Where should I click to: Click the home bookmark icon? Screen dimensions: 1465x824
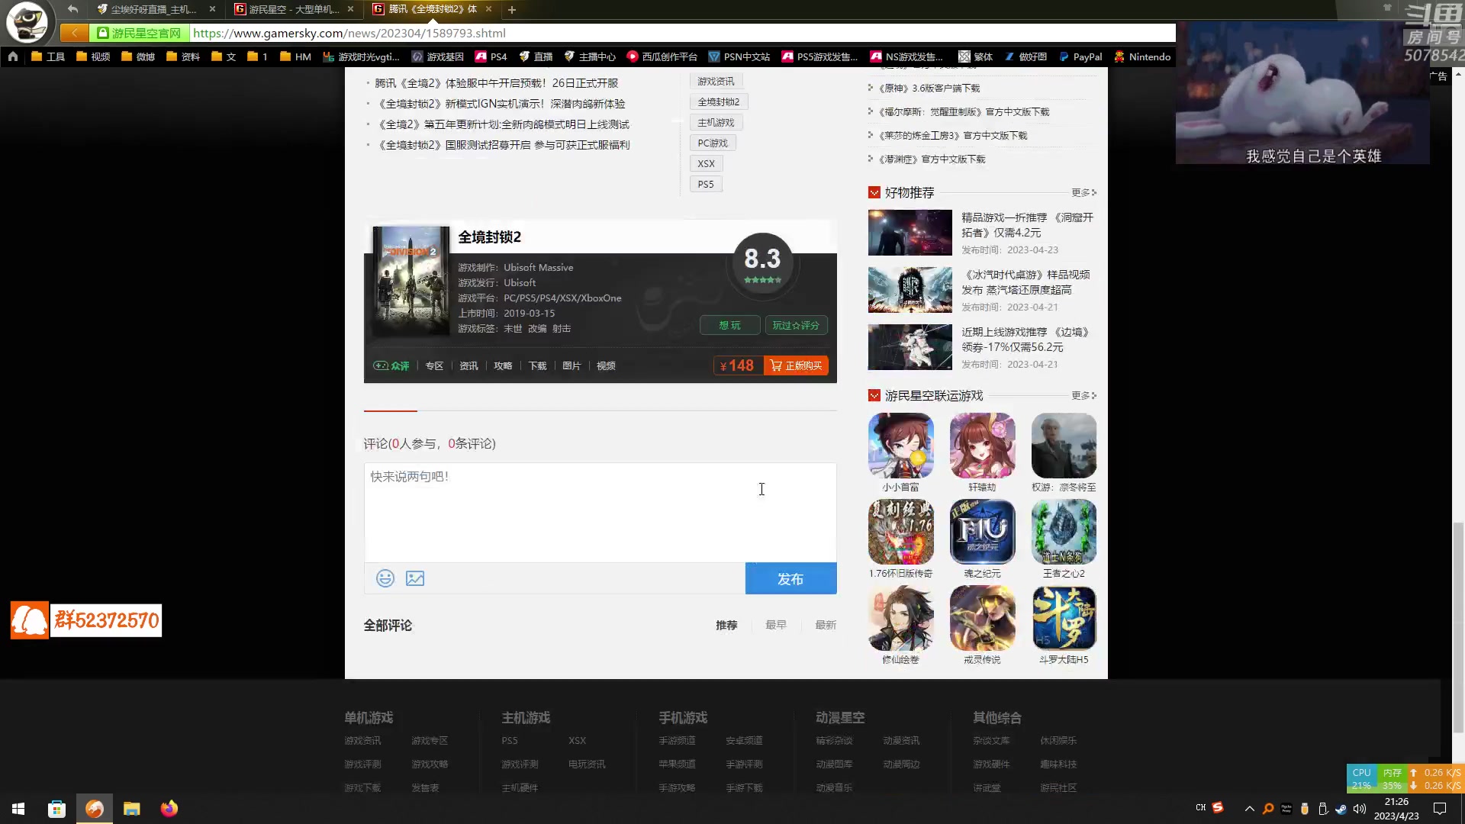click(x=13, y=56)
